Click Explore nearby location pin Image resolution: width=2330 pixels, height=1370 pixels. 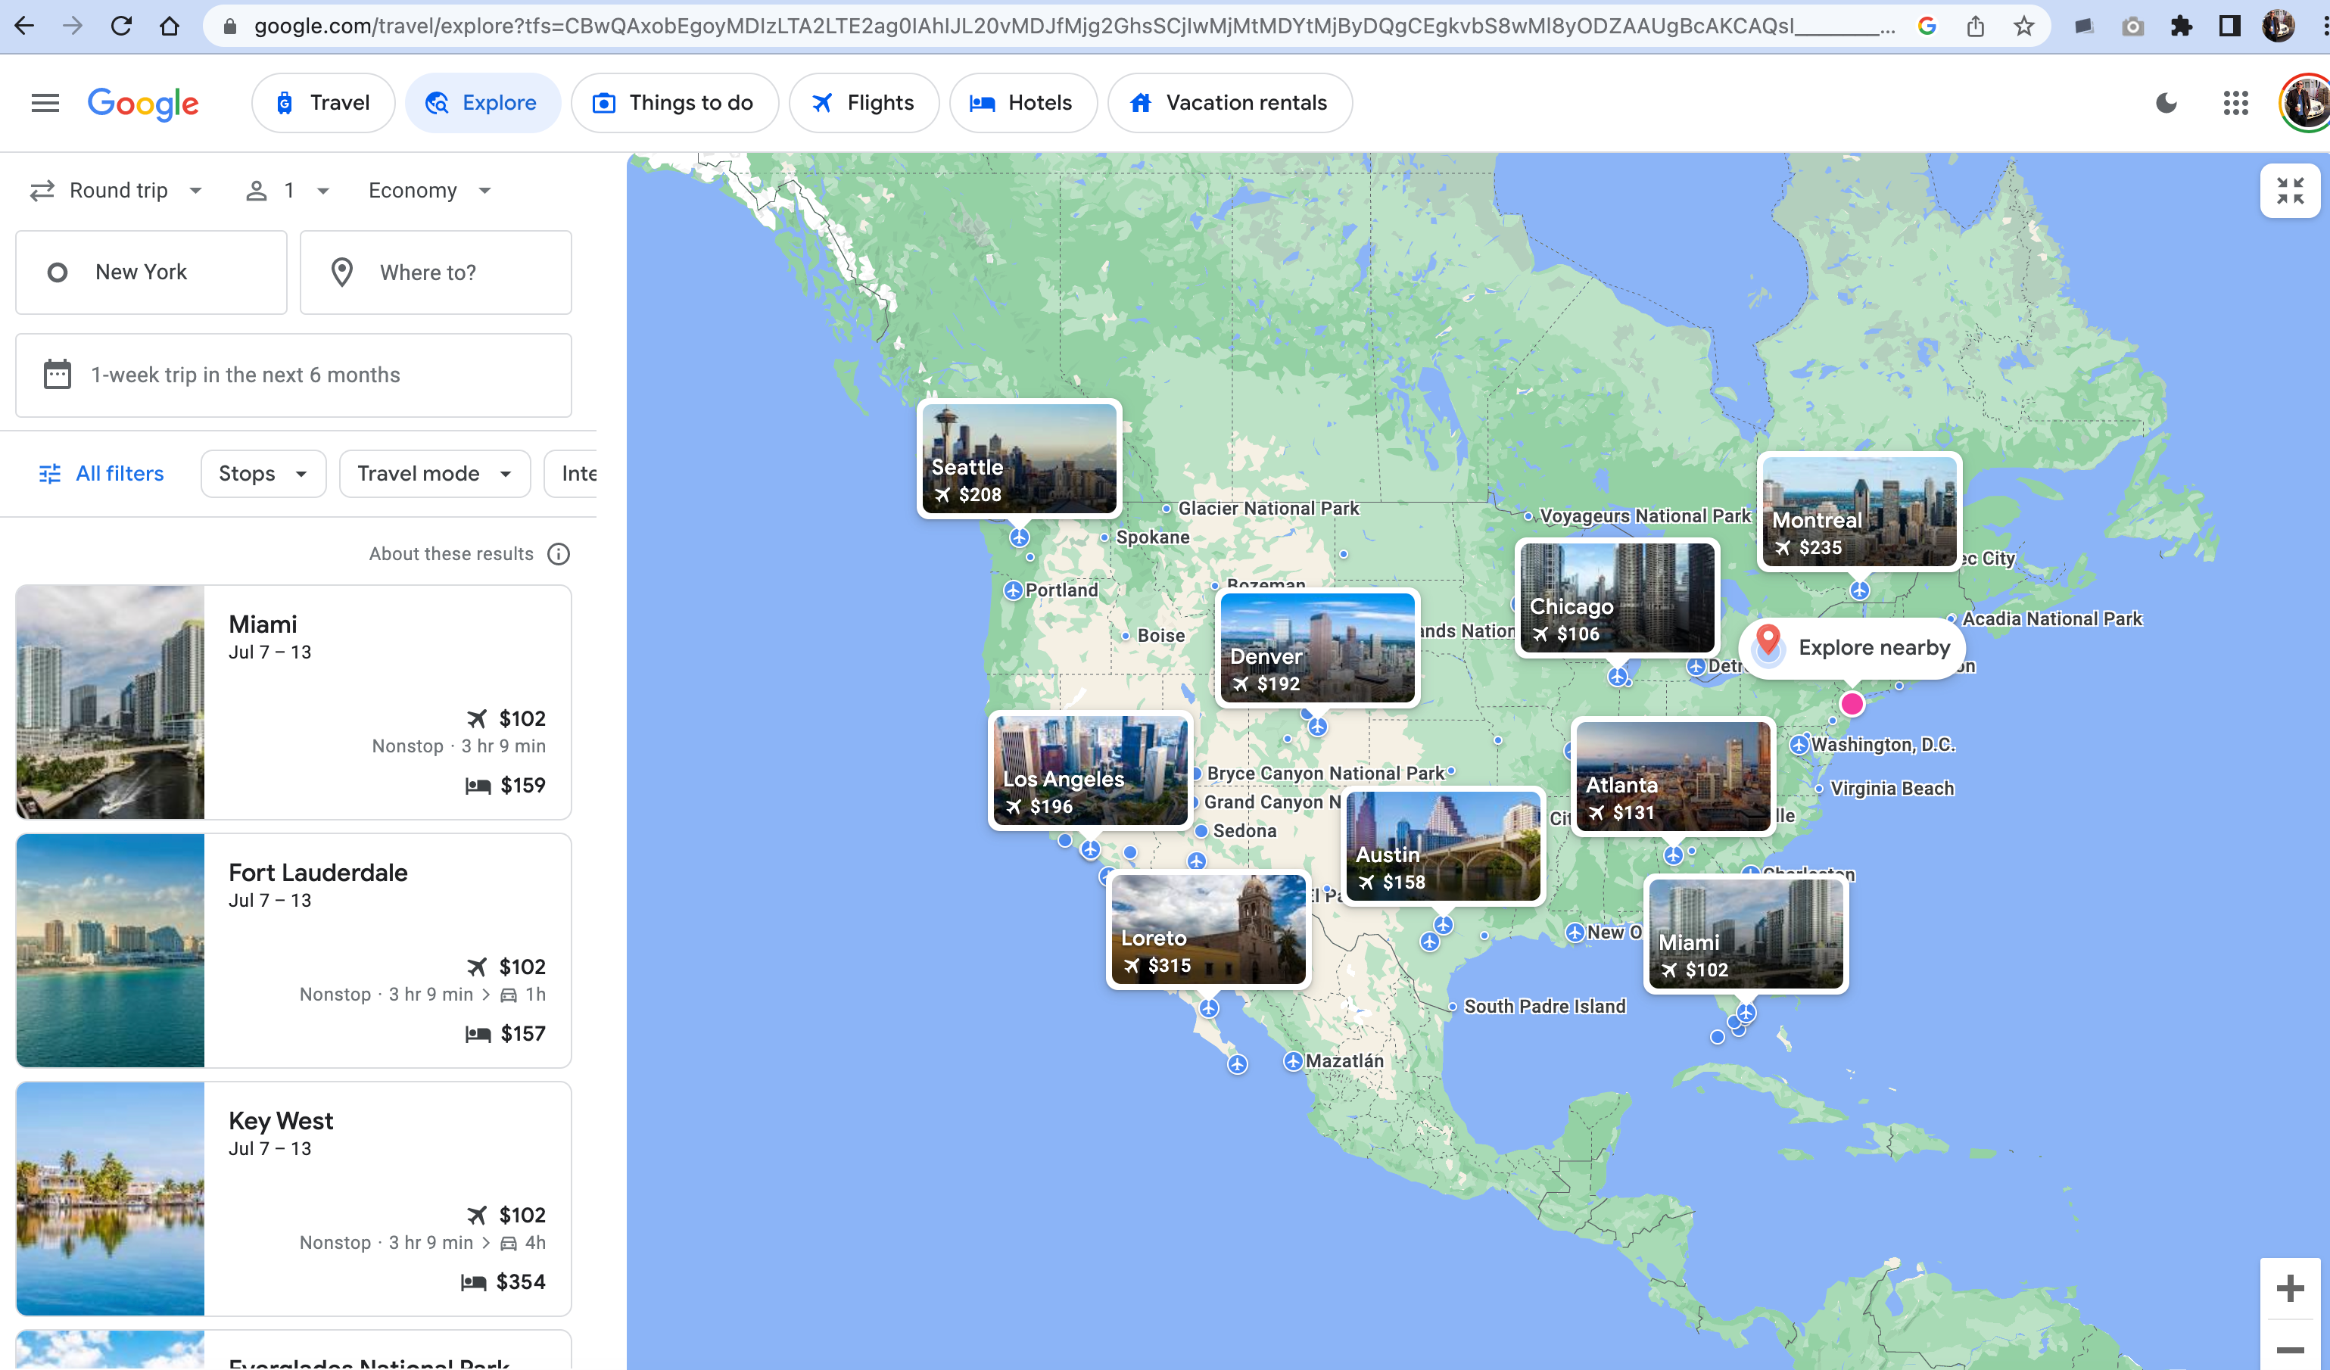pos(1768,646)
